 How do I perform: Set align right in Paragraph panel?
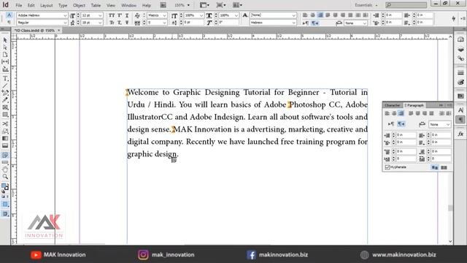pyautogui.click(x=401, y=113)
